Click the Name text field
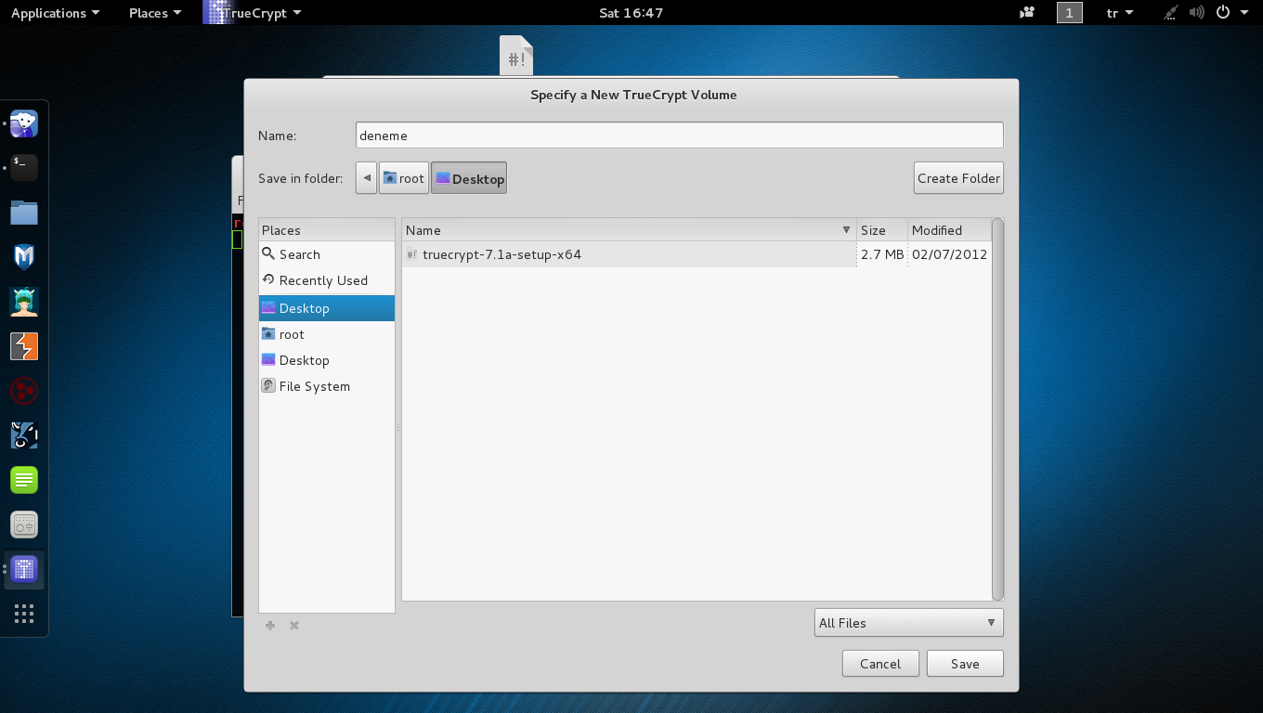This screenshot has height=713, width=1263. click(x=679, y=136)
